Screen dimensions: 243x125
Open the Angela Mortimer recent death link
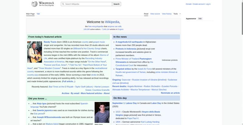point(135,86)
